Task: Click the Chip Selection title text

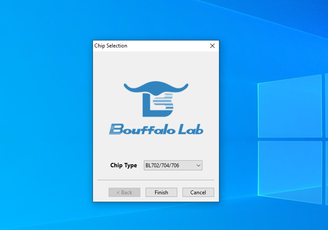Action: (111, 46)
